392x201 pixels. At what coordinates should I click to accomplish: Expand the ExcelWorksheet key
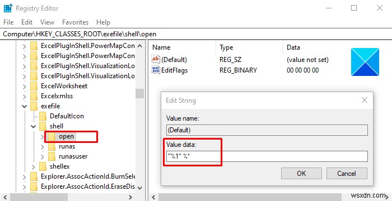[x=24, y=87]
